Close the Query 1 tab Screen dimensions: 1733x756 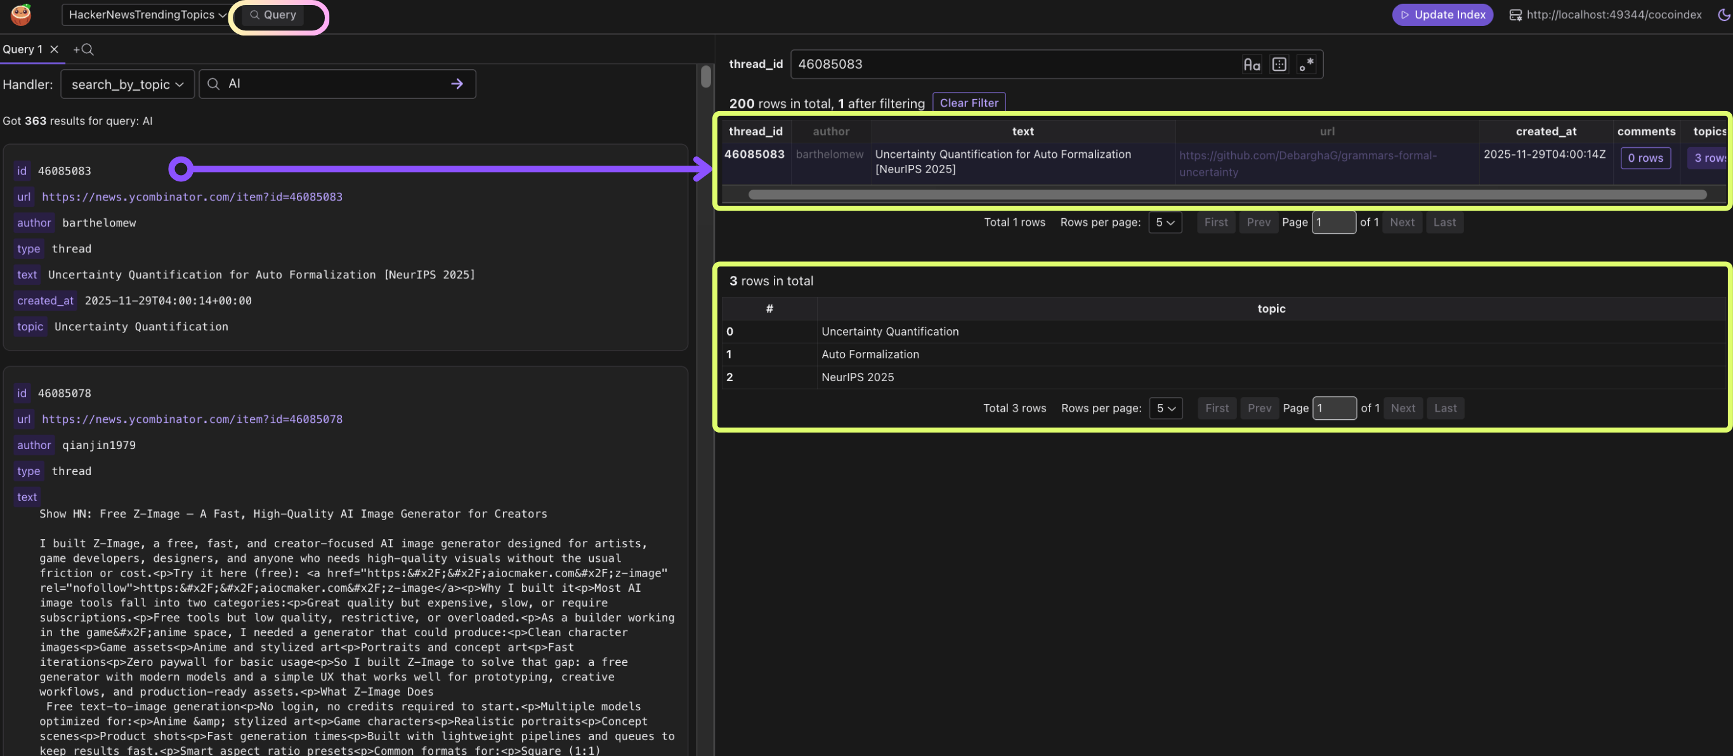(x=55, y=49)
